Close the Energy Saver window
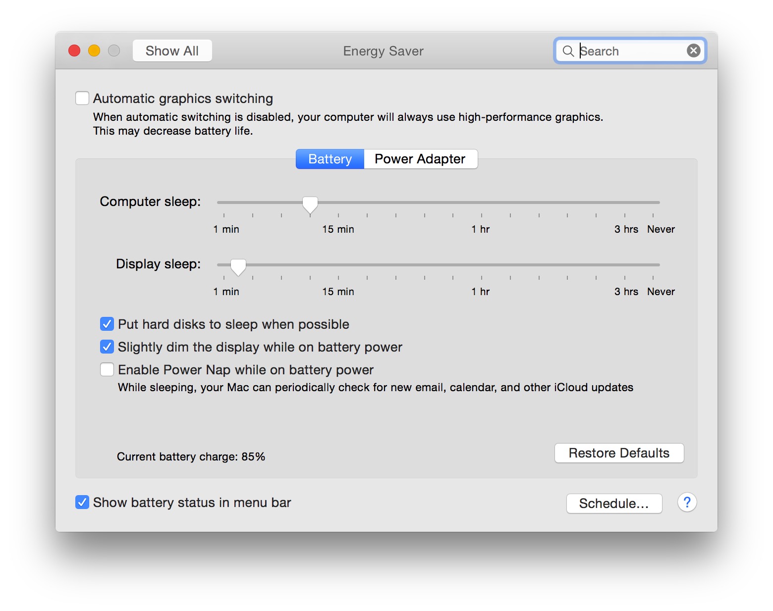 click(x=74, y=51)
